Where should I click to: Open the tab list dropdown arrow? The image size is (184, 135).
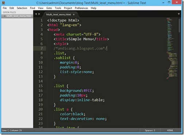pos(179,14)
